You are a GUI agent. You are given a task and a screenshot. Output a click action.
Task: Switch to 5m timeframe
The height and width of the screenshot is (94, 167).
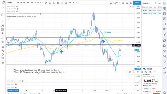(x=24, y=3)
